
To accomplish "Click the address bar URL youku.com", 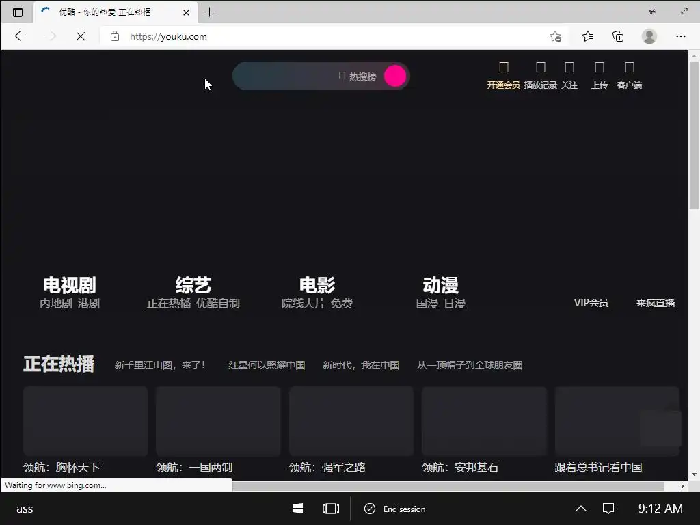I will [168, 37].
